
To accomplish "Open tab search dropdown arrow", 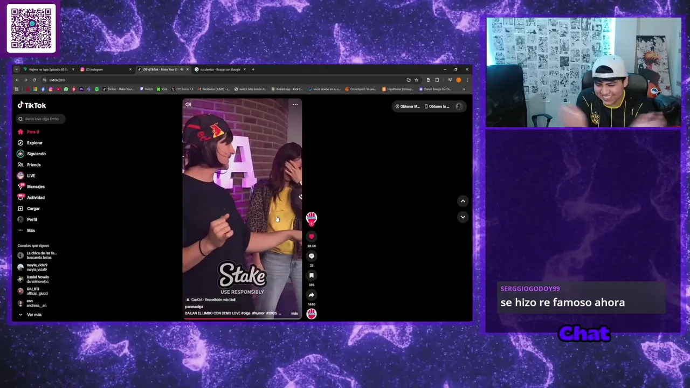I will point(17,70).
